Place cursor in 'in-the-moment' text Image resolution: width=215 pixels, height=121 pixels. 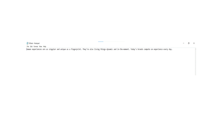pyautogui.click(x=123, y=49)
